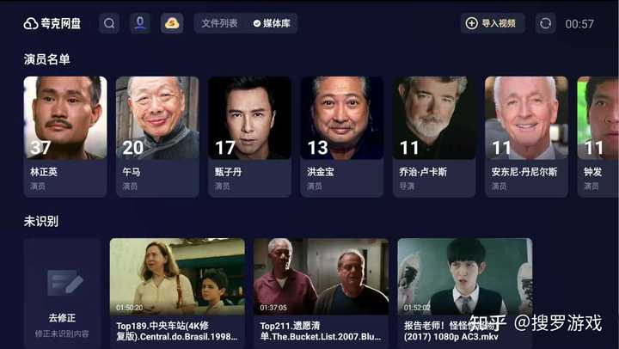Open actor card 林正英
619x349 pixels.
pos(65,137)
